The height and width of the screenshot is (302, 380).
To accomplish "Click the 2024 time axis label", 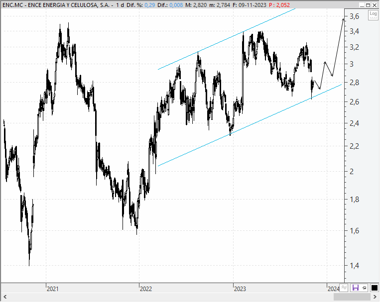I will click(333, 289).
